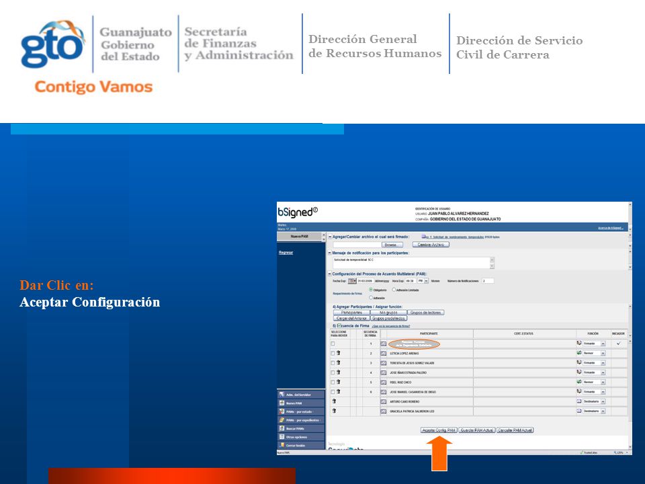Image resolution: width=645 pixels, height=484 pixels.
Task: Click the Hora Exp. time input field
Action: click(x=411, y=281)
